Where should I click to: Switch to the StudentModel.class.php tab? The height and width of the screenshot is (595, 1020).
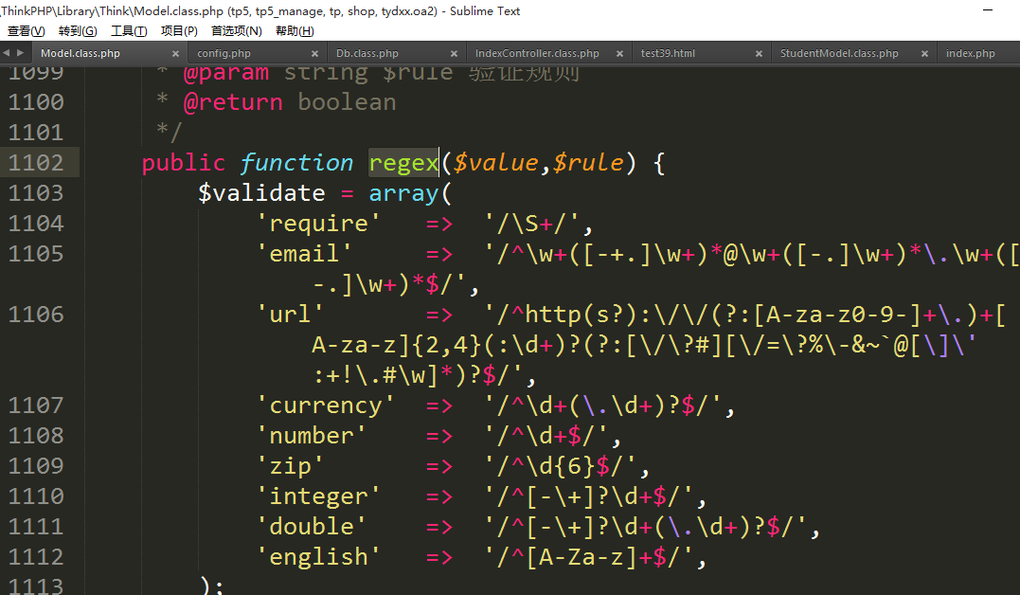(839, 53)
